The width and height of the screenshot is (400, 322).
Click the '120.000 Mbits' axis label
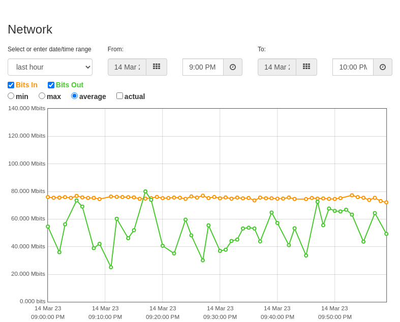coord(27,136)
